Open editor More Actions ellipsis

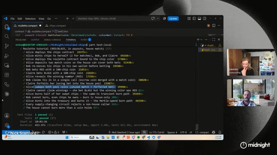tap(219, 26)
